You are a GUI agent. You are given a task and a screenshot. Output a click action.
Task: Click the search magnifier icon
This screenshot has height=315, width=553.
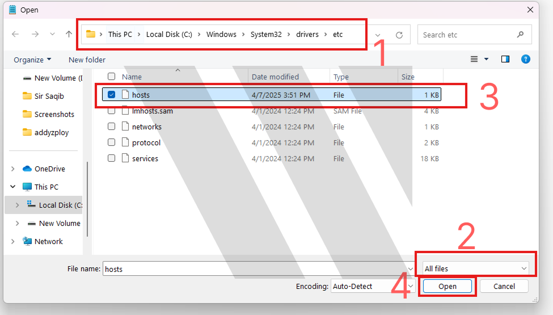click(520, 35)
